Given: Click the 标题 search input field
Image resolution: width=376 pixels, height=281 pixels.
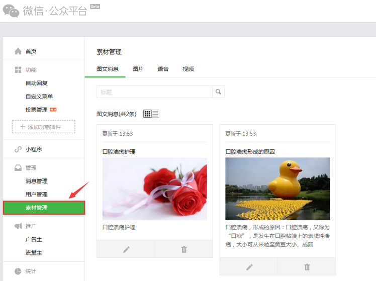Looking at the screenshot, I should 154,92.
